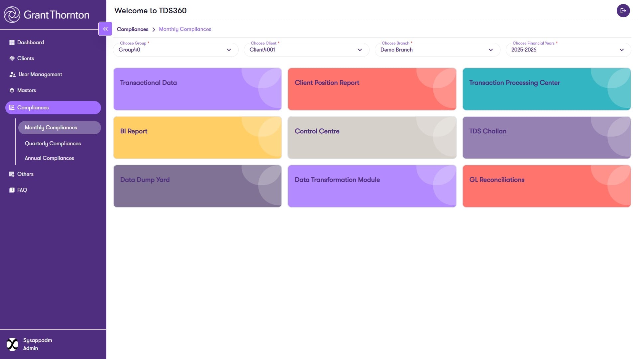Select Monthly Compliances submenu item
Viewport: 638px width, 359px height.
point(59,128)
